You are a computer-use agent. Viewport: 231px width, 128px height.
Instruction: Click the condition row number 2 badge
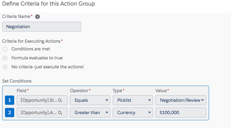point(10,113)
